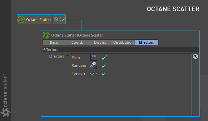The image size is (208, 121).
Task: Switch to the Coord. tab
Action: pos(77,42)
